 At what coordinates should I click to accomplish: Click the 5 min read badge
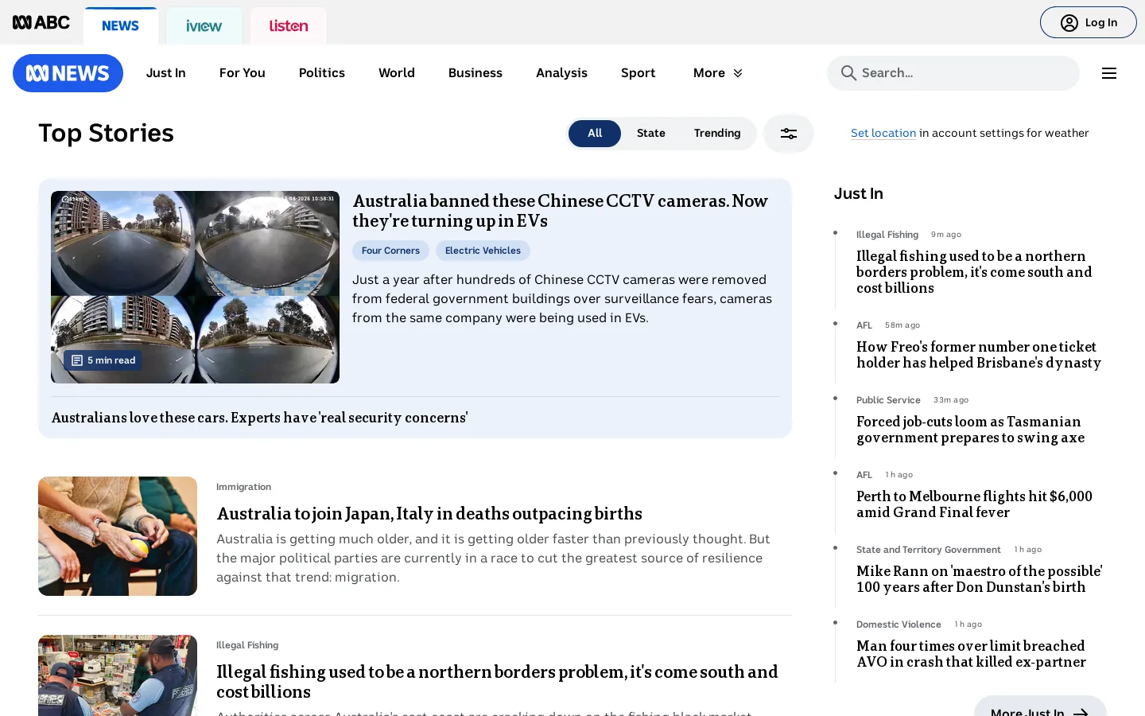click(103, 360)
